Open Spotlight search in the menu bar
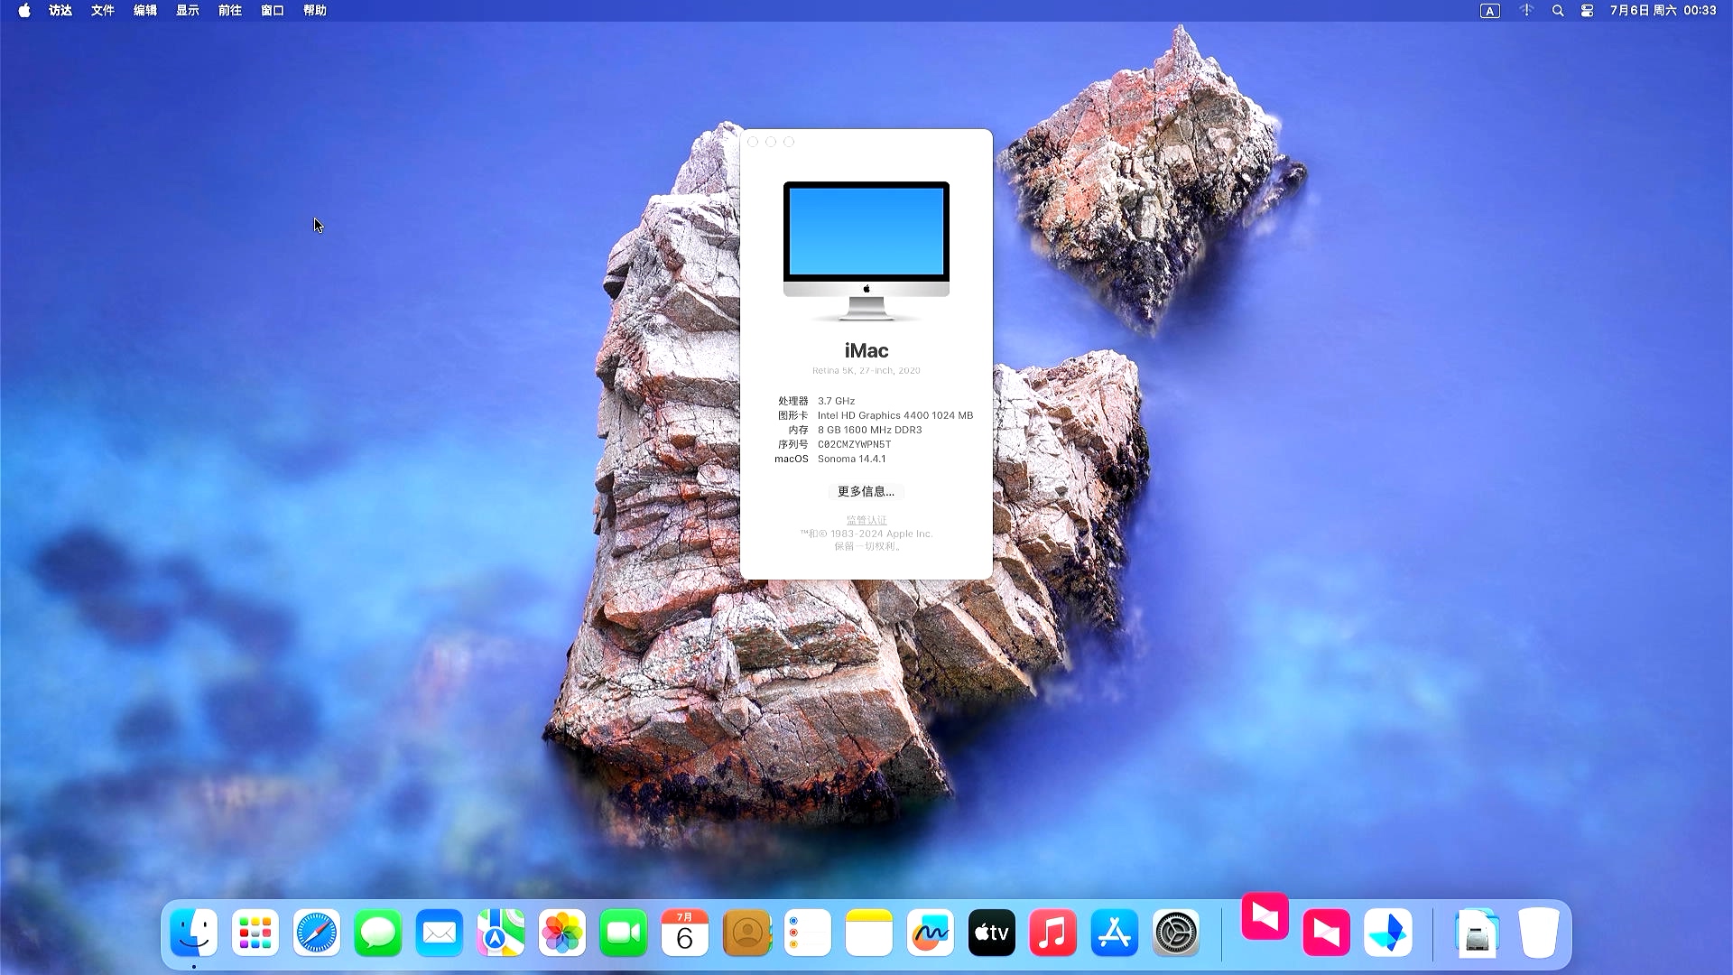 click(1558, 11)
